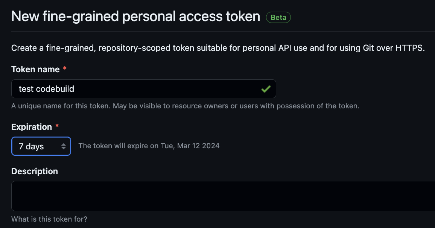The image size is (435, 228).
Task: Click the green checkmark in Token name field
Action: coord(266,89)
